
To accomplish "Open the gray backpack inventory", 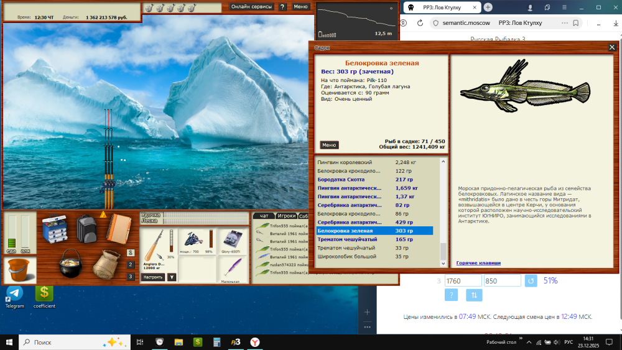I will coord(86,229).
